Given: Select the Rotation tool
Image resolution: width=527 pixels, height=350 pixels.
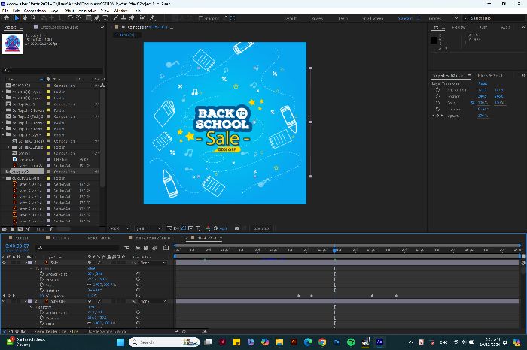Looking at the screenshot, I should pyautogui.click(x=70, y=18).
